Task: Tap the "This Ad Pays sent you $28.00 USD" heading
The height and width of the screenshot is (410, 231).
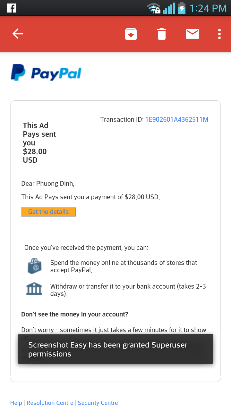Action: (x=39, y=143)
